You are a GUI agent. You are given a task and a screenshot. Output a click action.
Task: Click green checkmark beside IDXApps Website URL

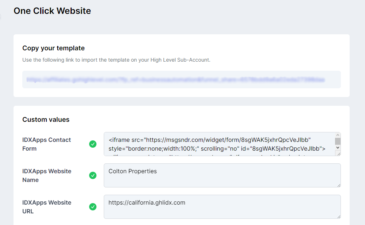point(93,207)
